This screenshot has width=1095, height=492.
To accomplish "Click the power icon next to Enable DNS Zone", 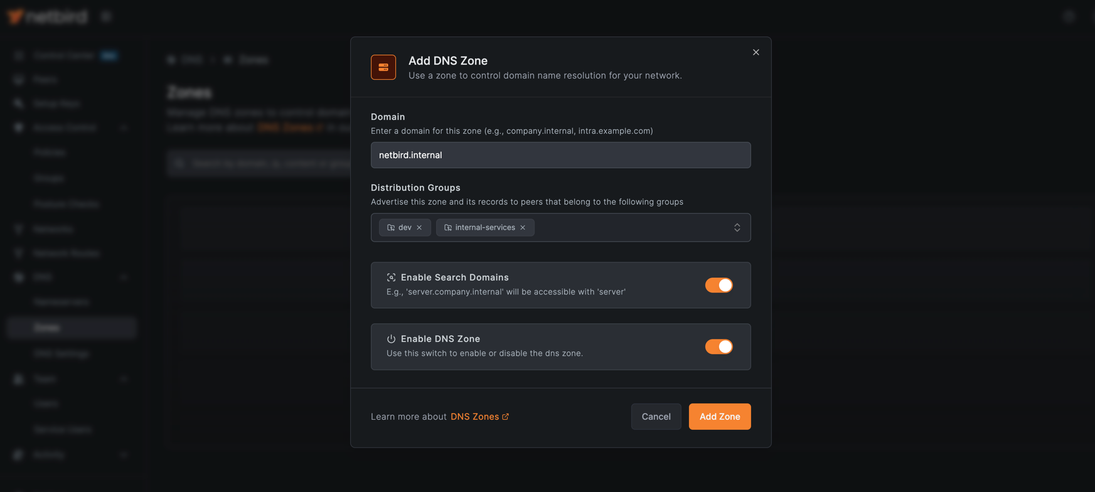I will (x=391, y=338).
